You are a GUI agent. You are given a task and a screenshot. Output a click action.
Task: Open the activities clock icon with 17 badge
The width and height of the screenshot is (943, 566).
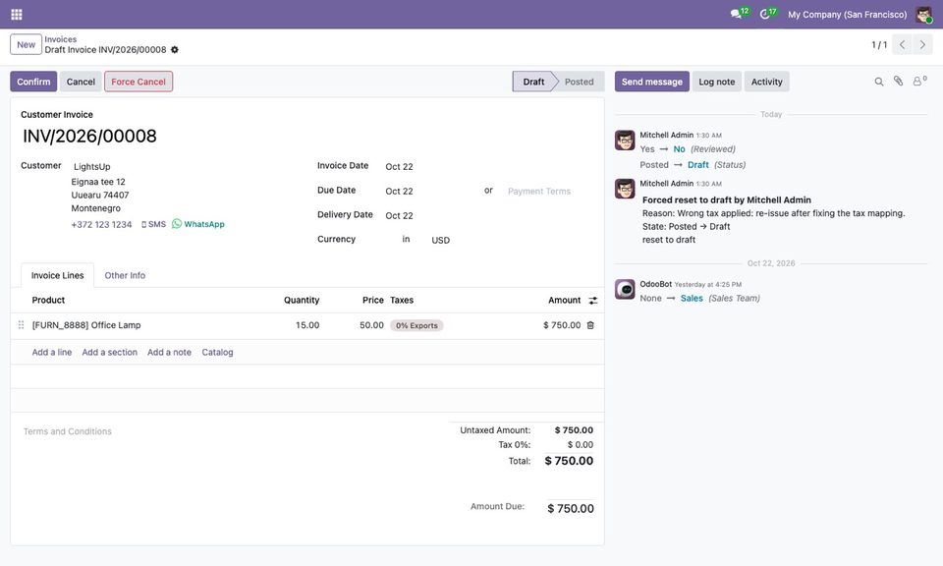pos(768,14)
